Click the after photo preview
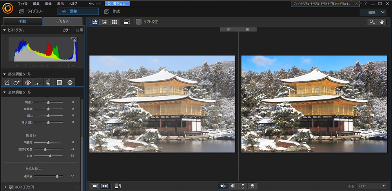The width and height of the screenshot is (392, 191). (314, 104)
